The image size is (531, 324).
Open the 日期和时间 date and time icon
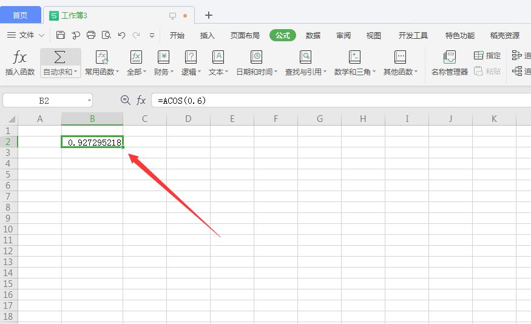tap(256, 57)
